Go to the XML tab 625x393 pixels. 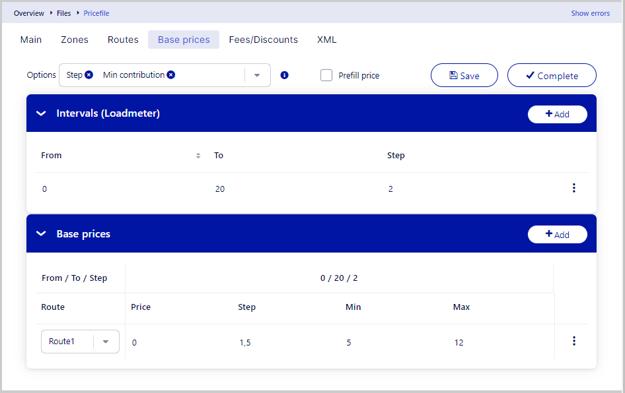pyautogui.click(x=326, y=40)
